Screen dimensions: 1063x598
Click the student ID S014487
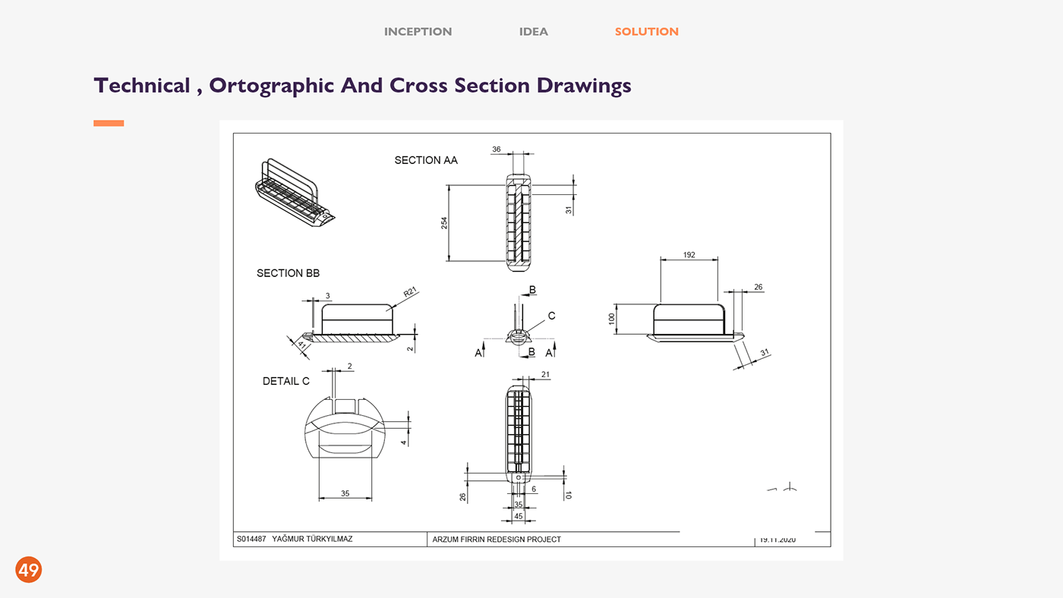click(251, 540)
